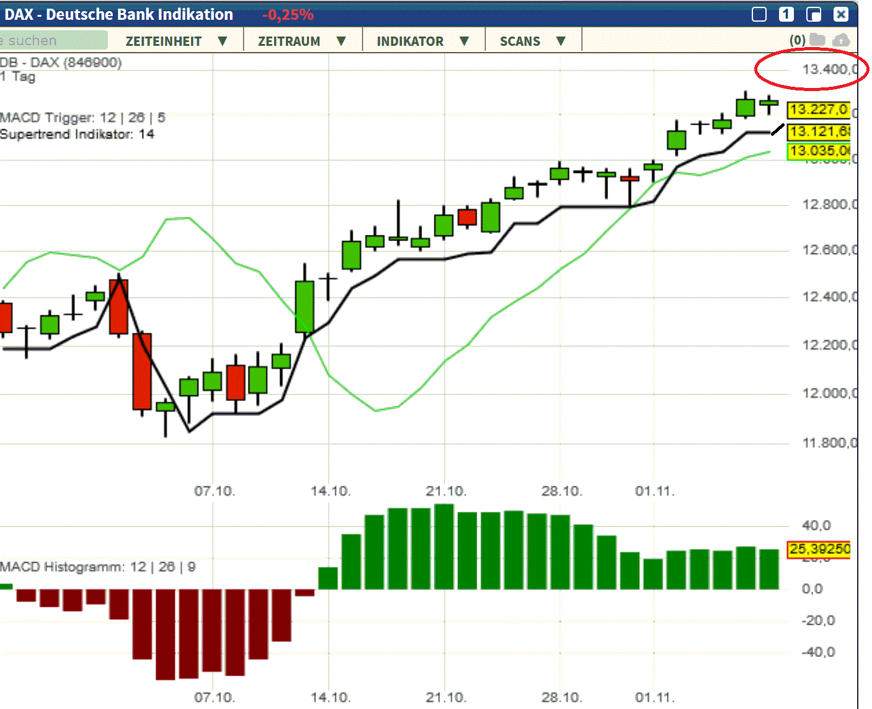Click the 25,39250 MACD value tag
The image size is (872, 709).
[x=819, y=549]
